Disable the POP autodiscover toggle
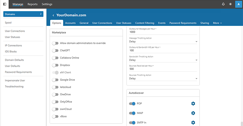 pyautogui.click(x=132, y=104)
